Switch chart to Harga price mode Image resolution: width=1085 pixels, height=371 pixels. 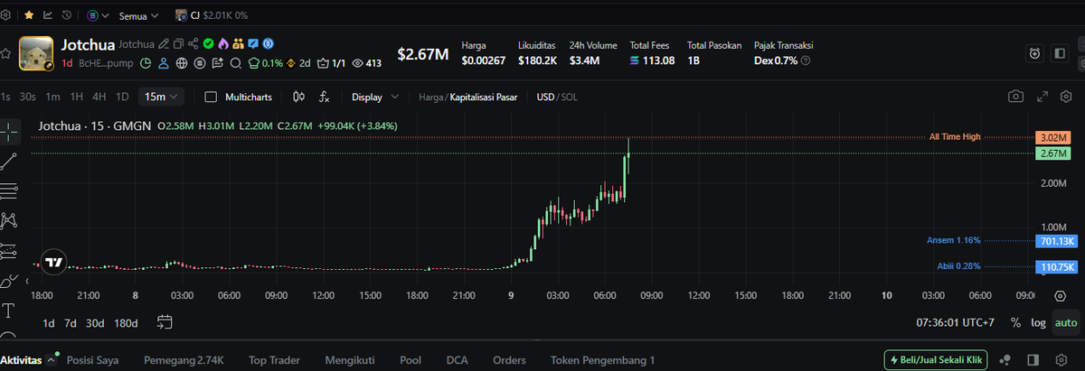tap(432, 97)
